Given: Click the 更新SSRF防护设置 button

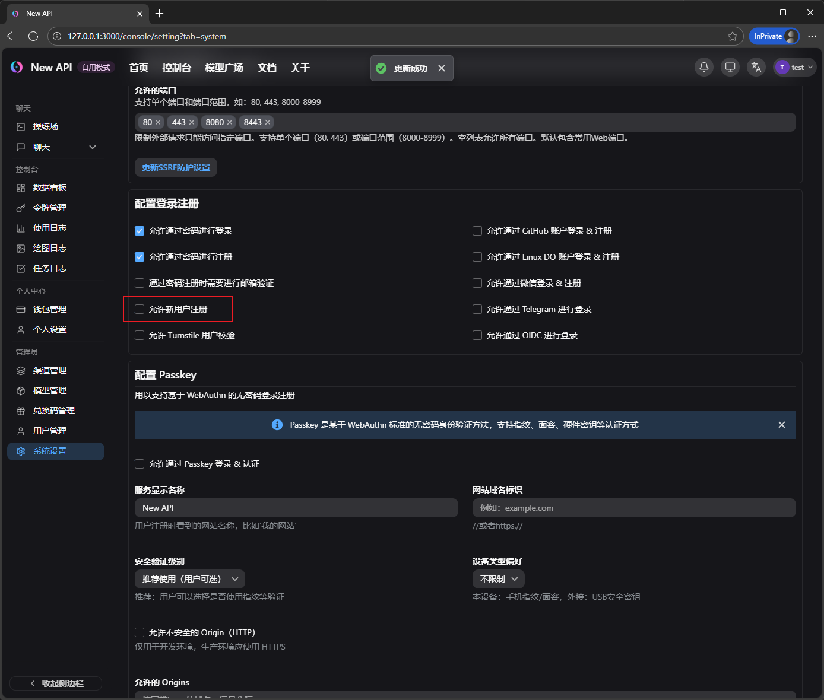Looking at the screenshot, I should point(176,167).
